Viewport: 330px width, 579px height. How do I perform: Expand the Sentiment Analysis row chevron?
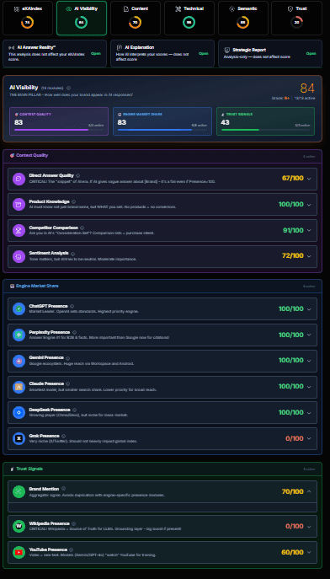click(x=309, y=256)
